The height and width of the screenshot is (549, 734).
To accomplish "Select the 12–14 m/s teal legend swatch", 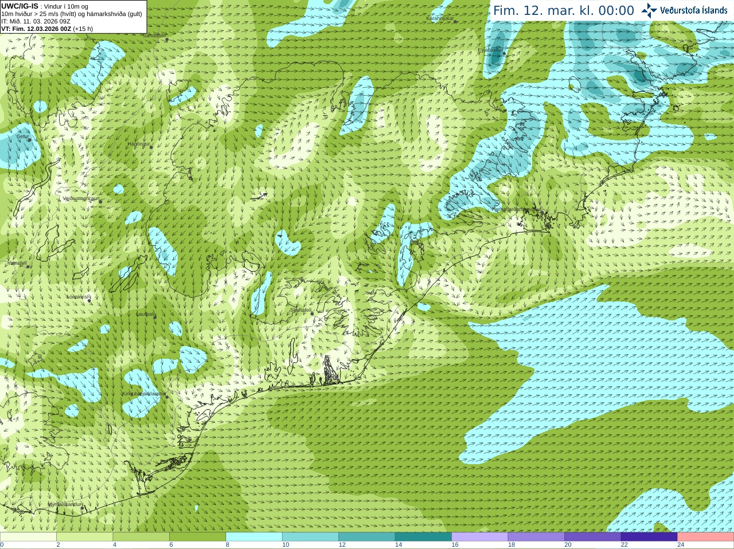I will 367,537.
